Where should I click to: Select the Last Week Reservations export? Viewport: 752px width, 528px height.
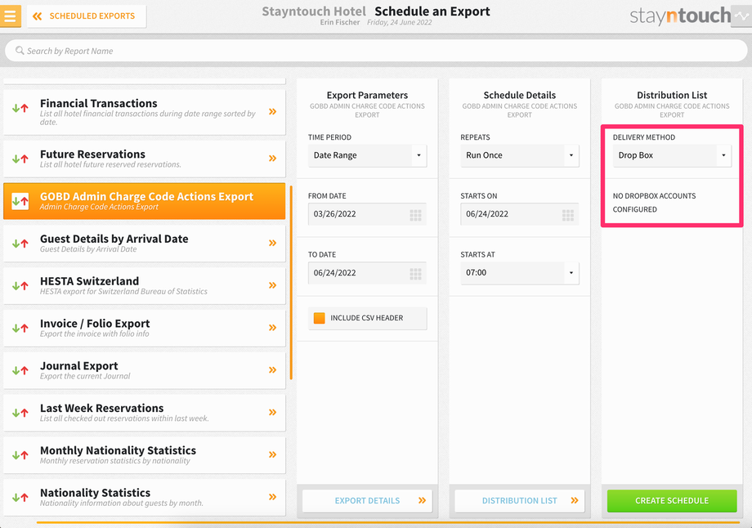pos(145,413)
